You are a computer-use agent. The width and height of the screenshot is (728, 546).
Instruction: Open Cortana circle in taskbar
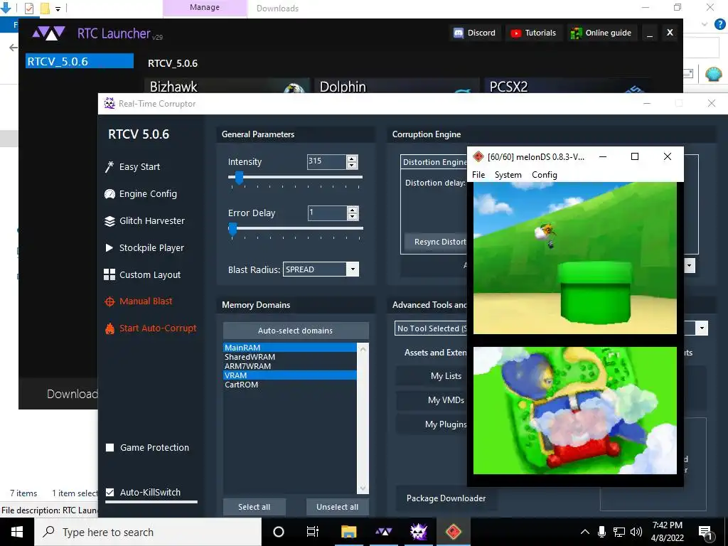click(279, 532)
